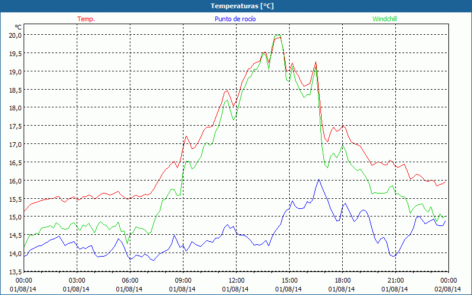Click the '21:00' time axis label
The width and height of the screenshot is (472, 295).
tap(395, 281)
